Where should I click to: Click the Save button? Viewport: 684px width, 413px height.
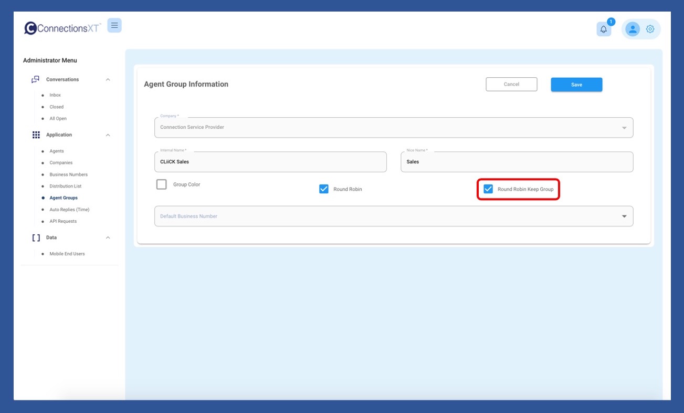coord(576,85)
